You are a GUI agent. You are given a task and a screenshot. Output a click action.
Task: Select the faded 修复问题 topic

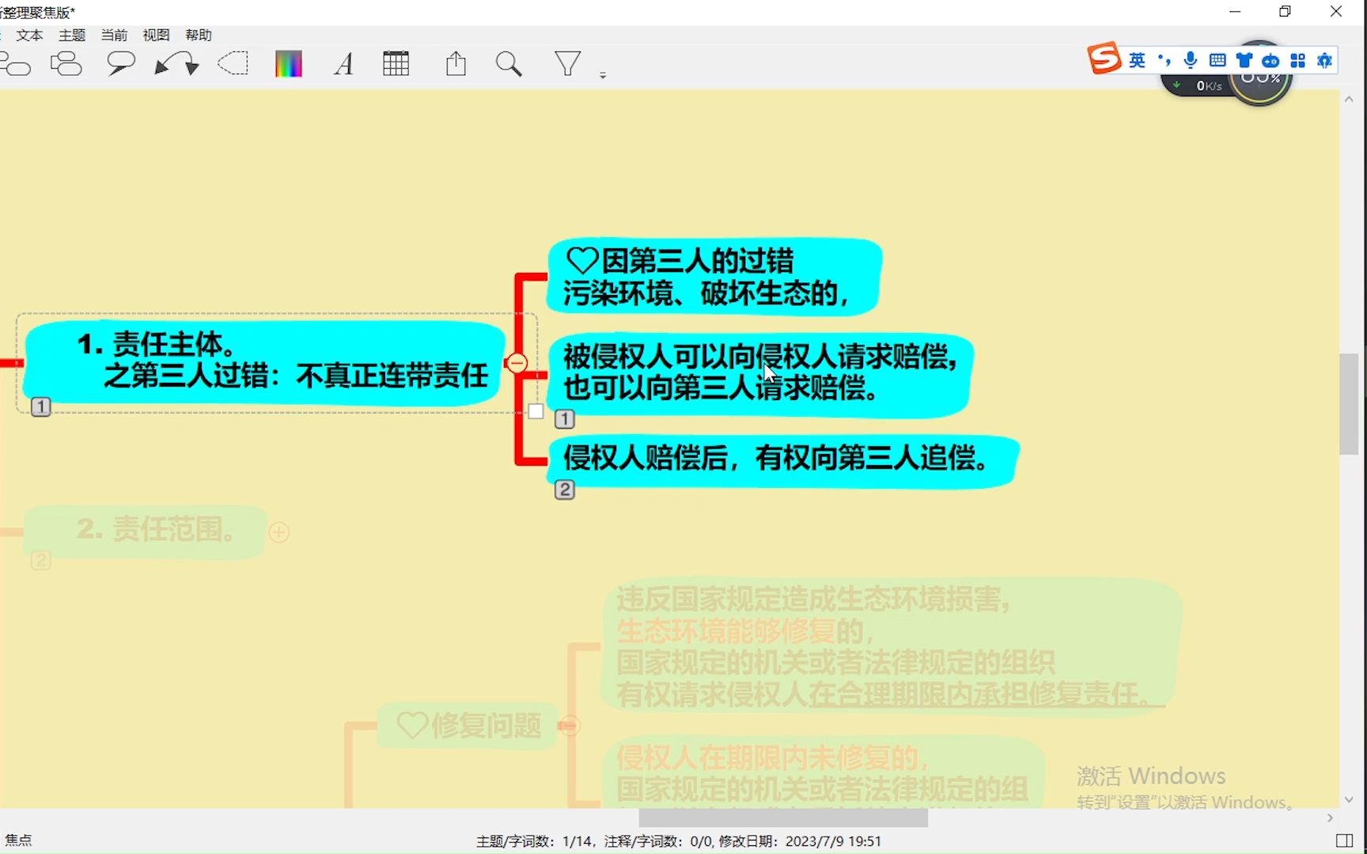click(468, 725)
